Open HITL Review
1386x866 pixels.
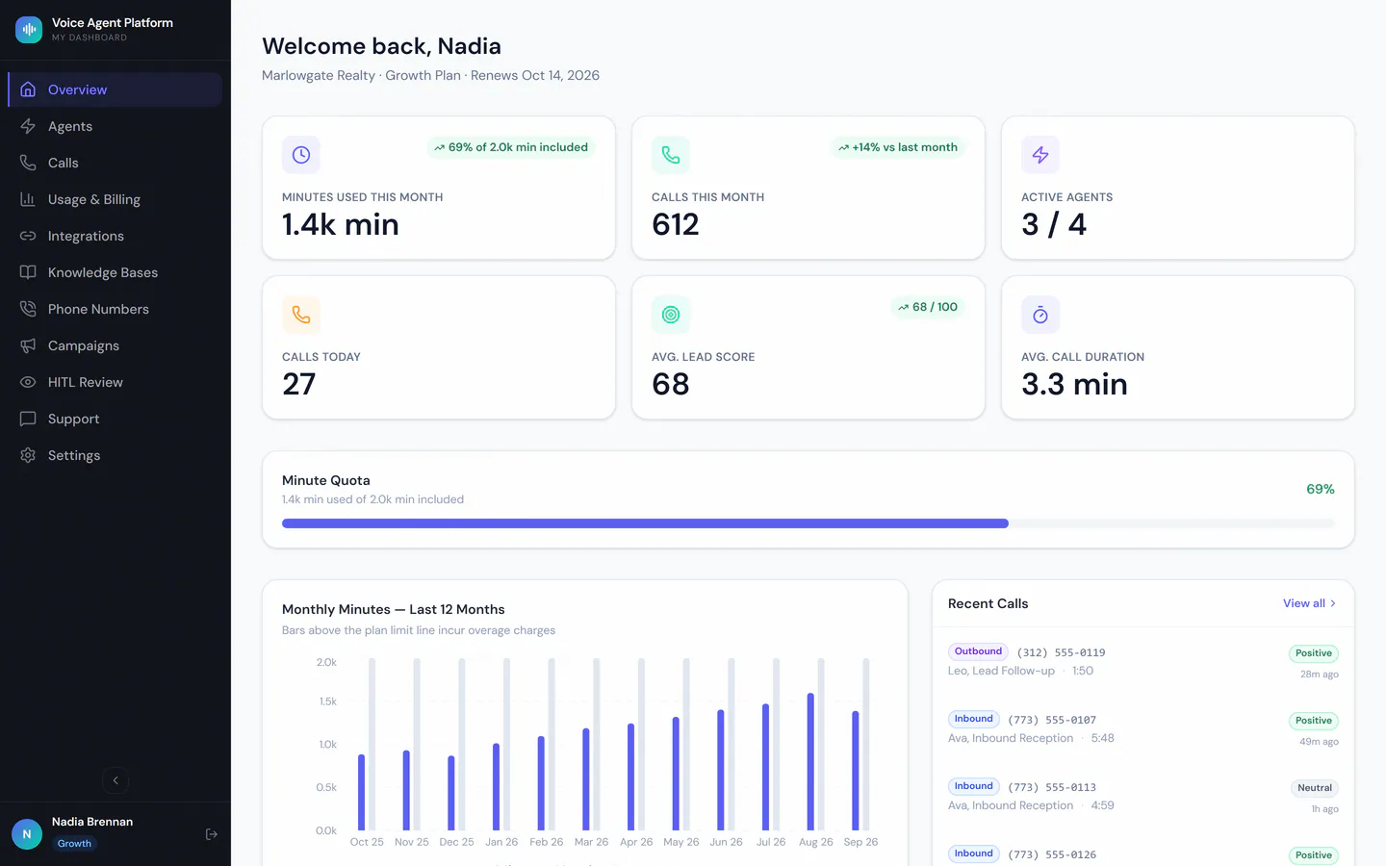point(115,382)
